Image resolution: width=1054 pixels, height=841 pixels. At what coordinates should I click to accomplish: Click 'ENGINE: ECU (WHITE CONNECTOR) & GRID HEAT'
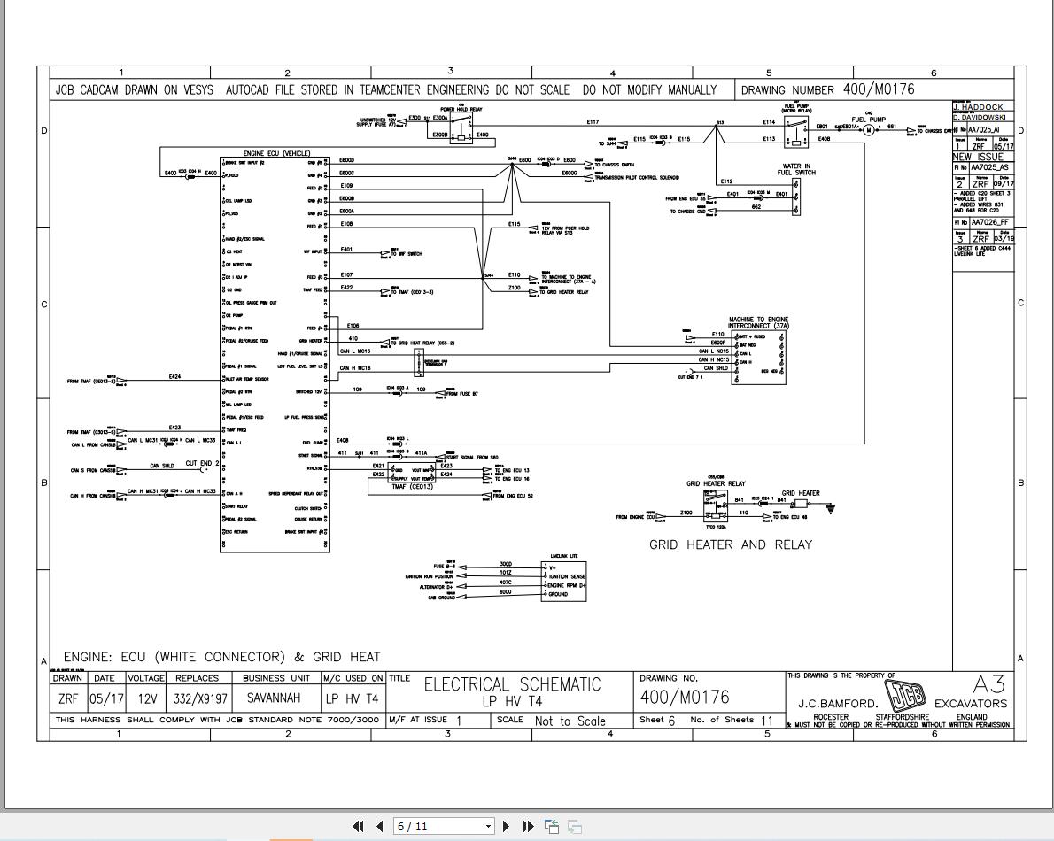pos(221,657)
